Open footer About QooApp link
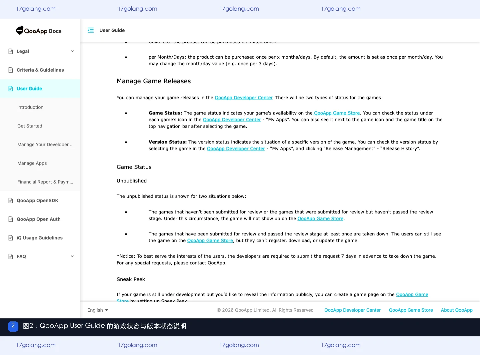This screenshot has height=355, width=480. [457, 310]
